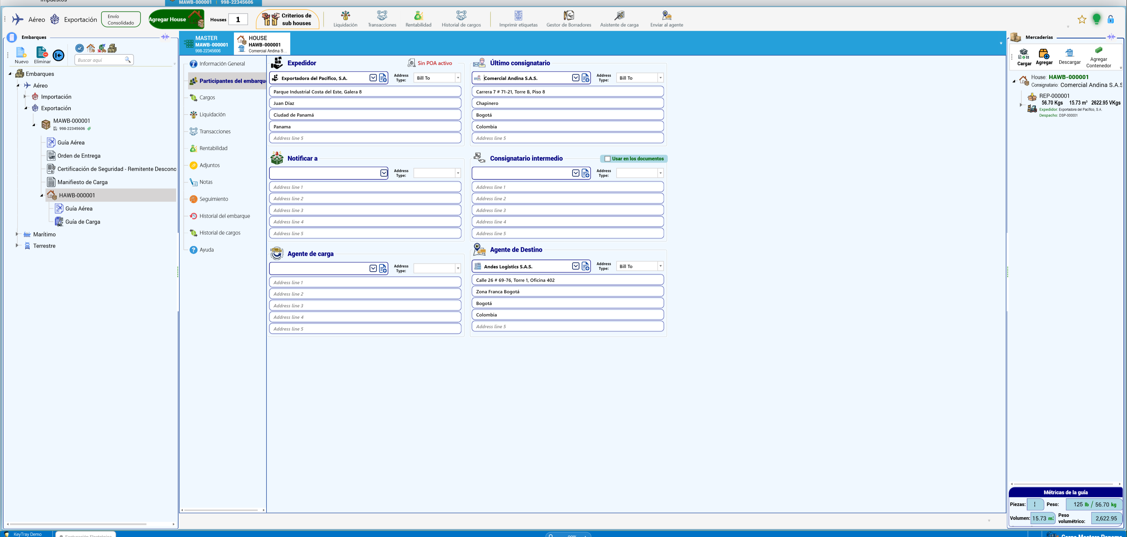Expand Importación tree node

(x=25, y=97)
